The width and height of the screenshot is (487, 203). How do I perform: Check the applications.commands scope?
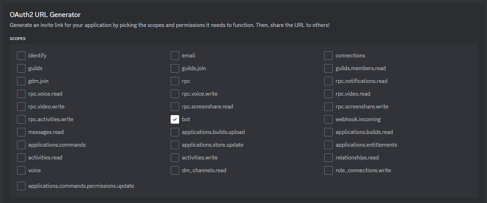tap(21, 145)
